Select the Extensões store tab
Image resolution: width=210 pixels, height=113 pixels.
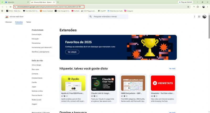19,22
